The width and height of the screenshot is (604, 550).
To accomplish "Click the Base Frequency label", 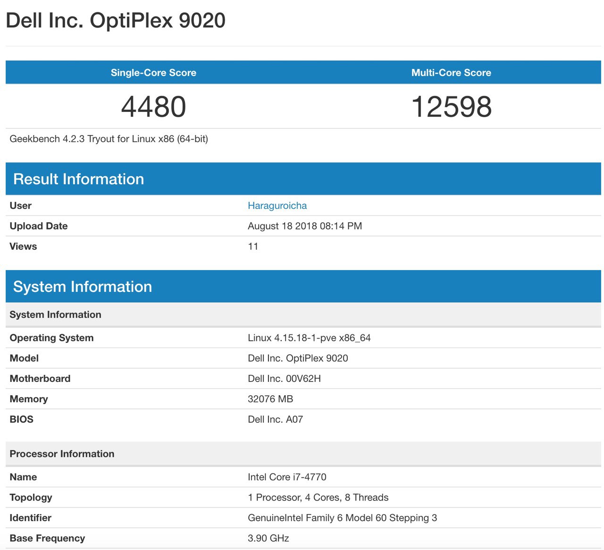I will [x=47, y=538].
